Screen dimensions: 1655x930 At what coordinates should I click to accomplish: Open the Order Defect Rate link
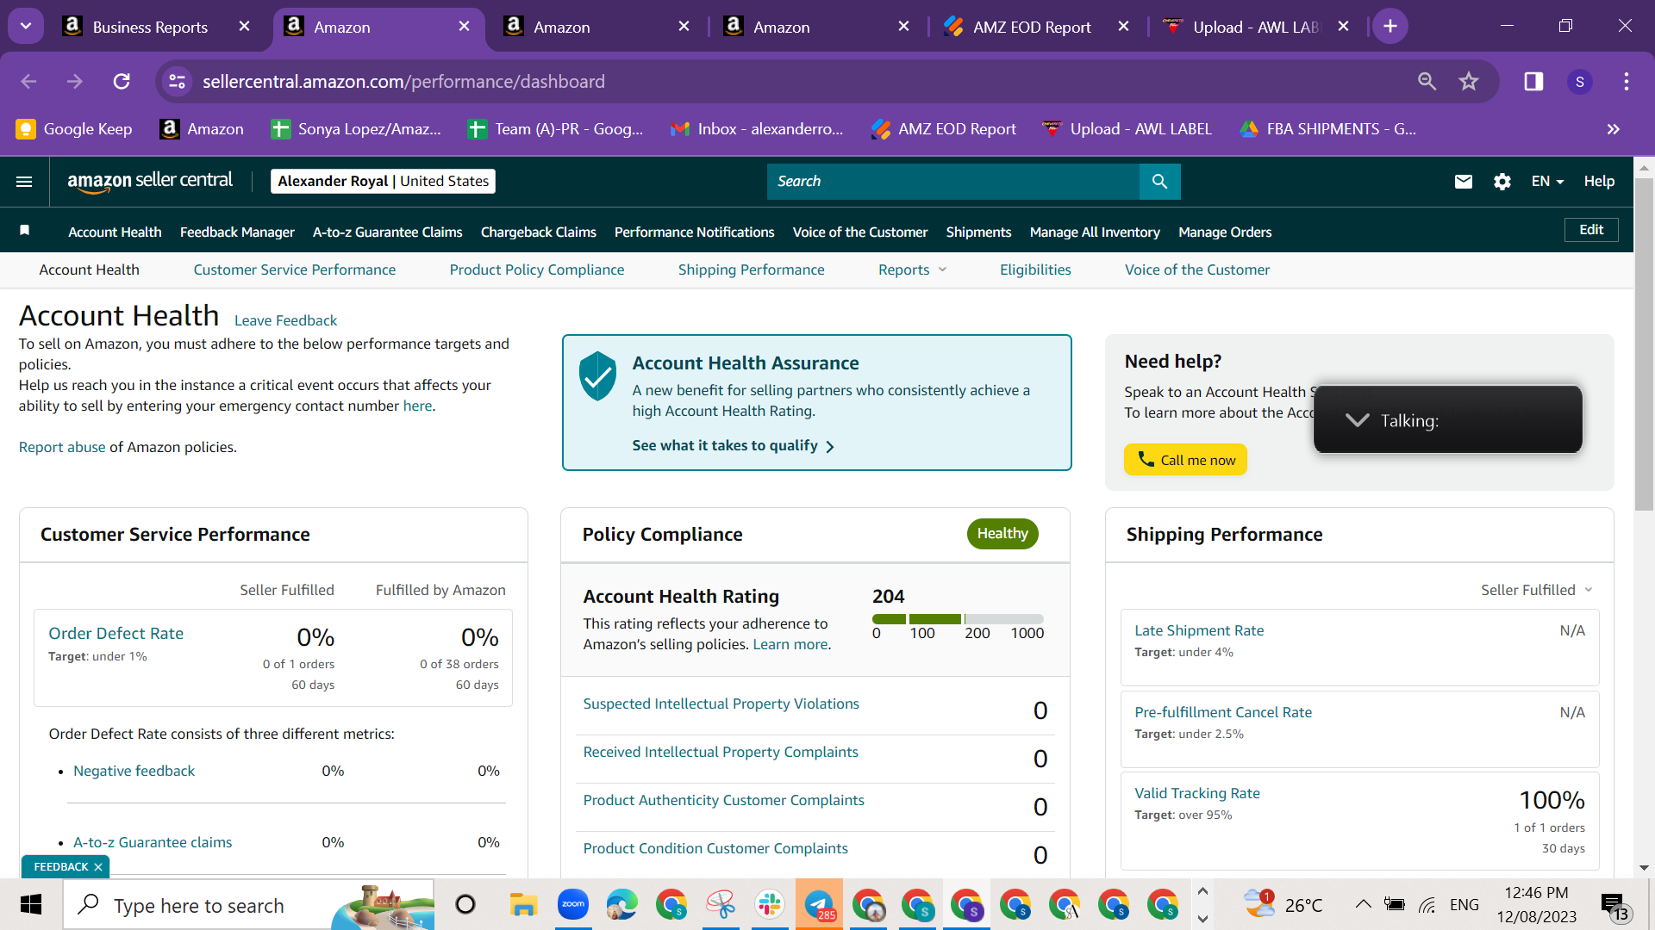(116, 634)
